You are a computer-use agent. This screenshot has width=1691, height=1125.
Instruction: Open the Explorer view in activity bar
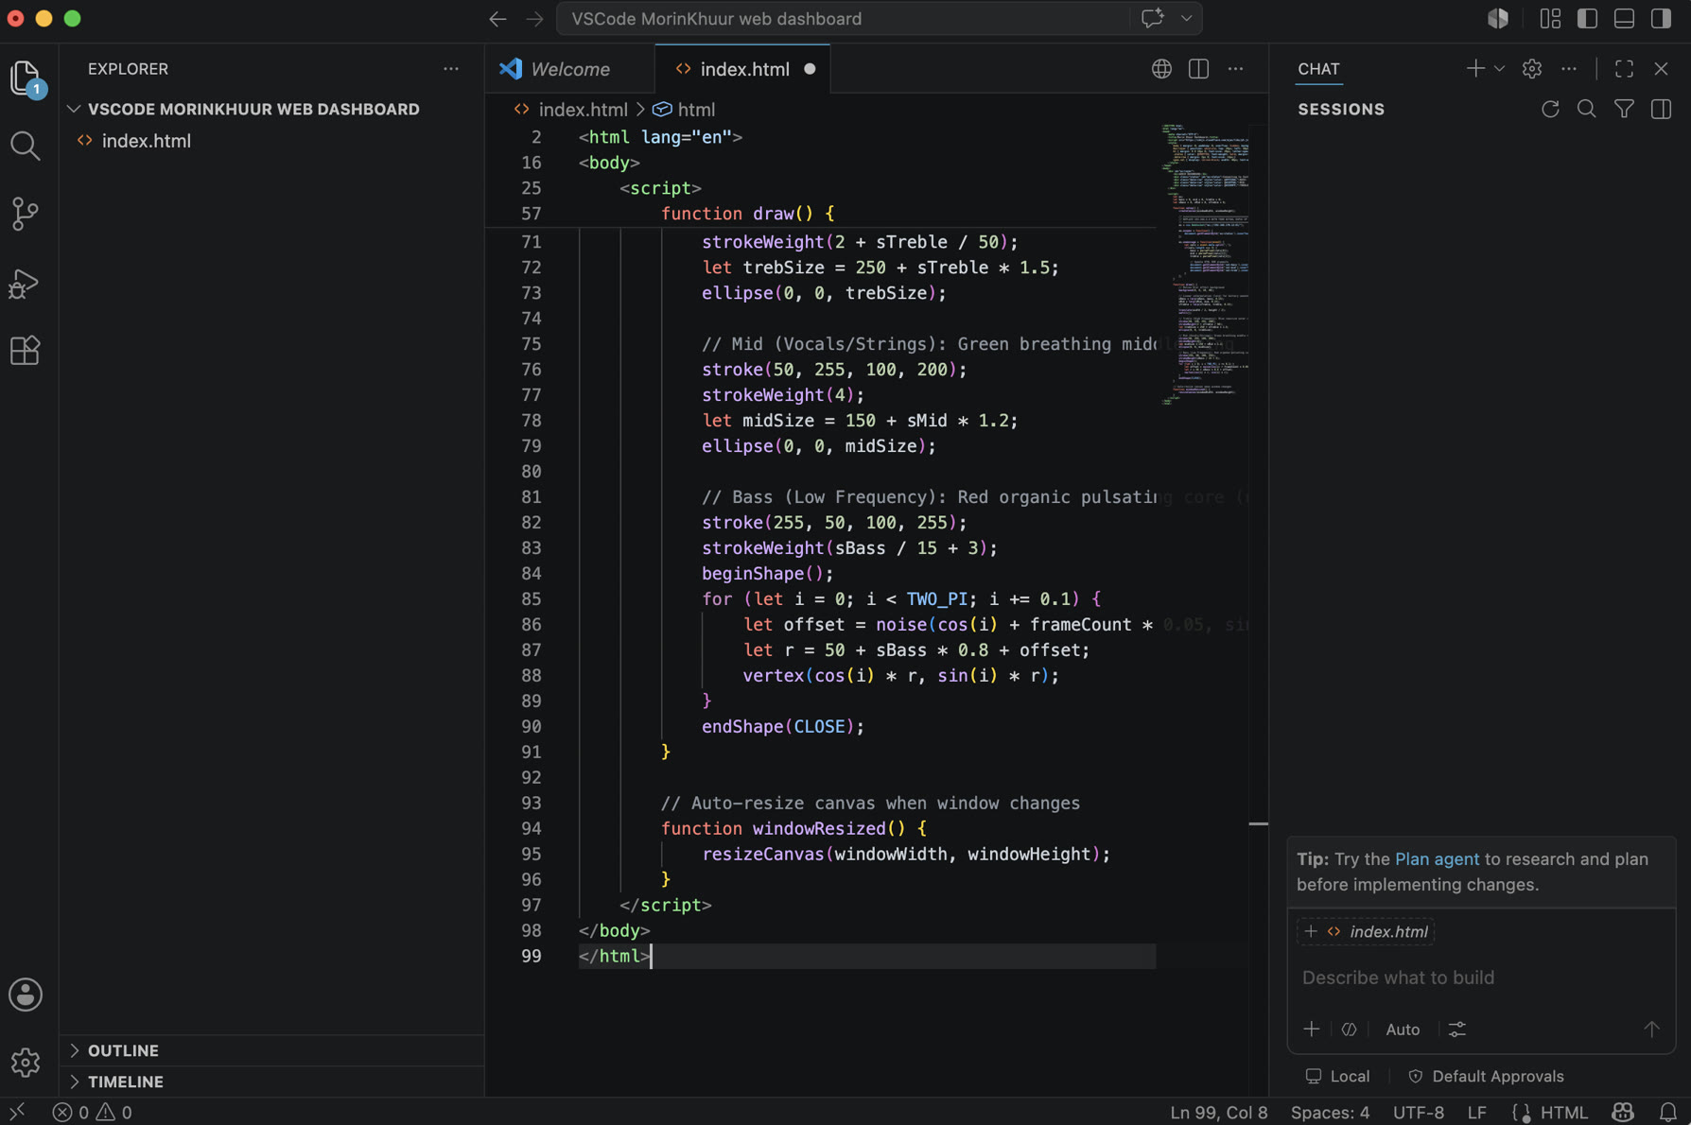pyautogui.click(x=26, y=78)
